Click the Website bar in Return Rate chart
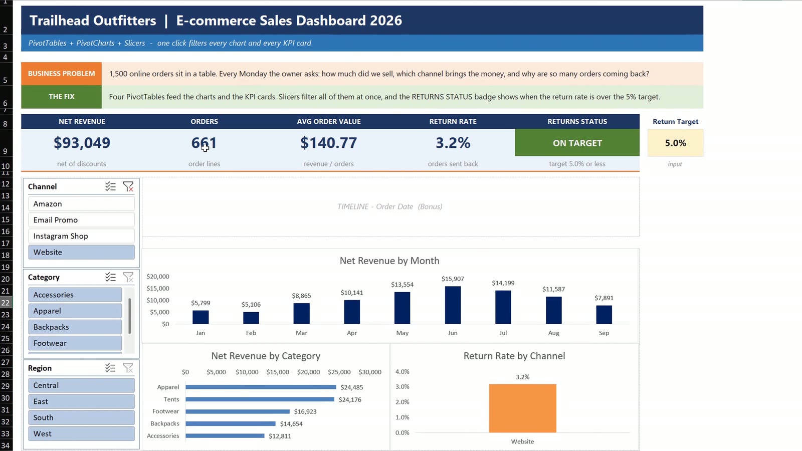 point(522,408)
